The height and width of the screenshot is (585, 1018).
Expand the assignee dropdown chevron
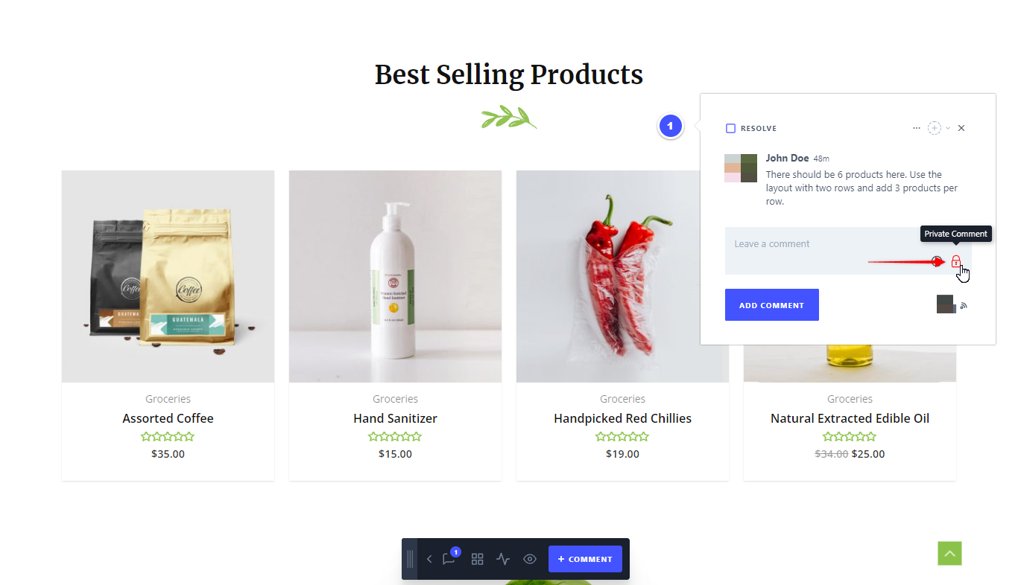click(x=948, y=128)
